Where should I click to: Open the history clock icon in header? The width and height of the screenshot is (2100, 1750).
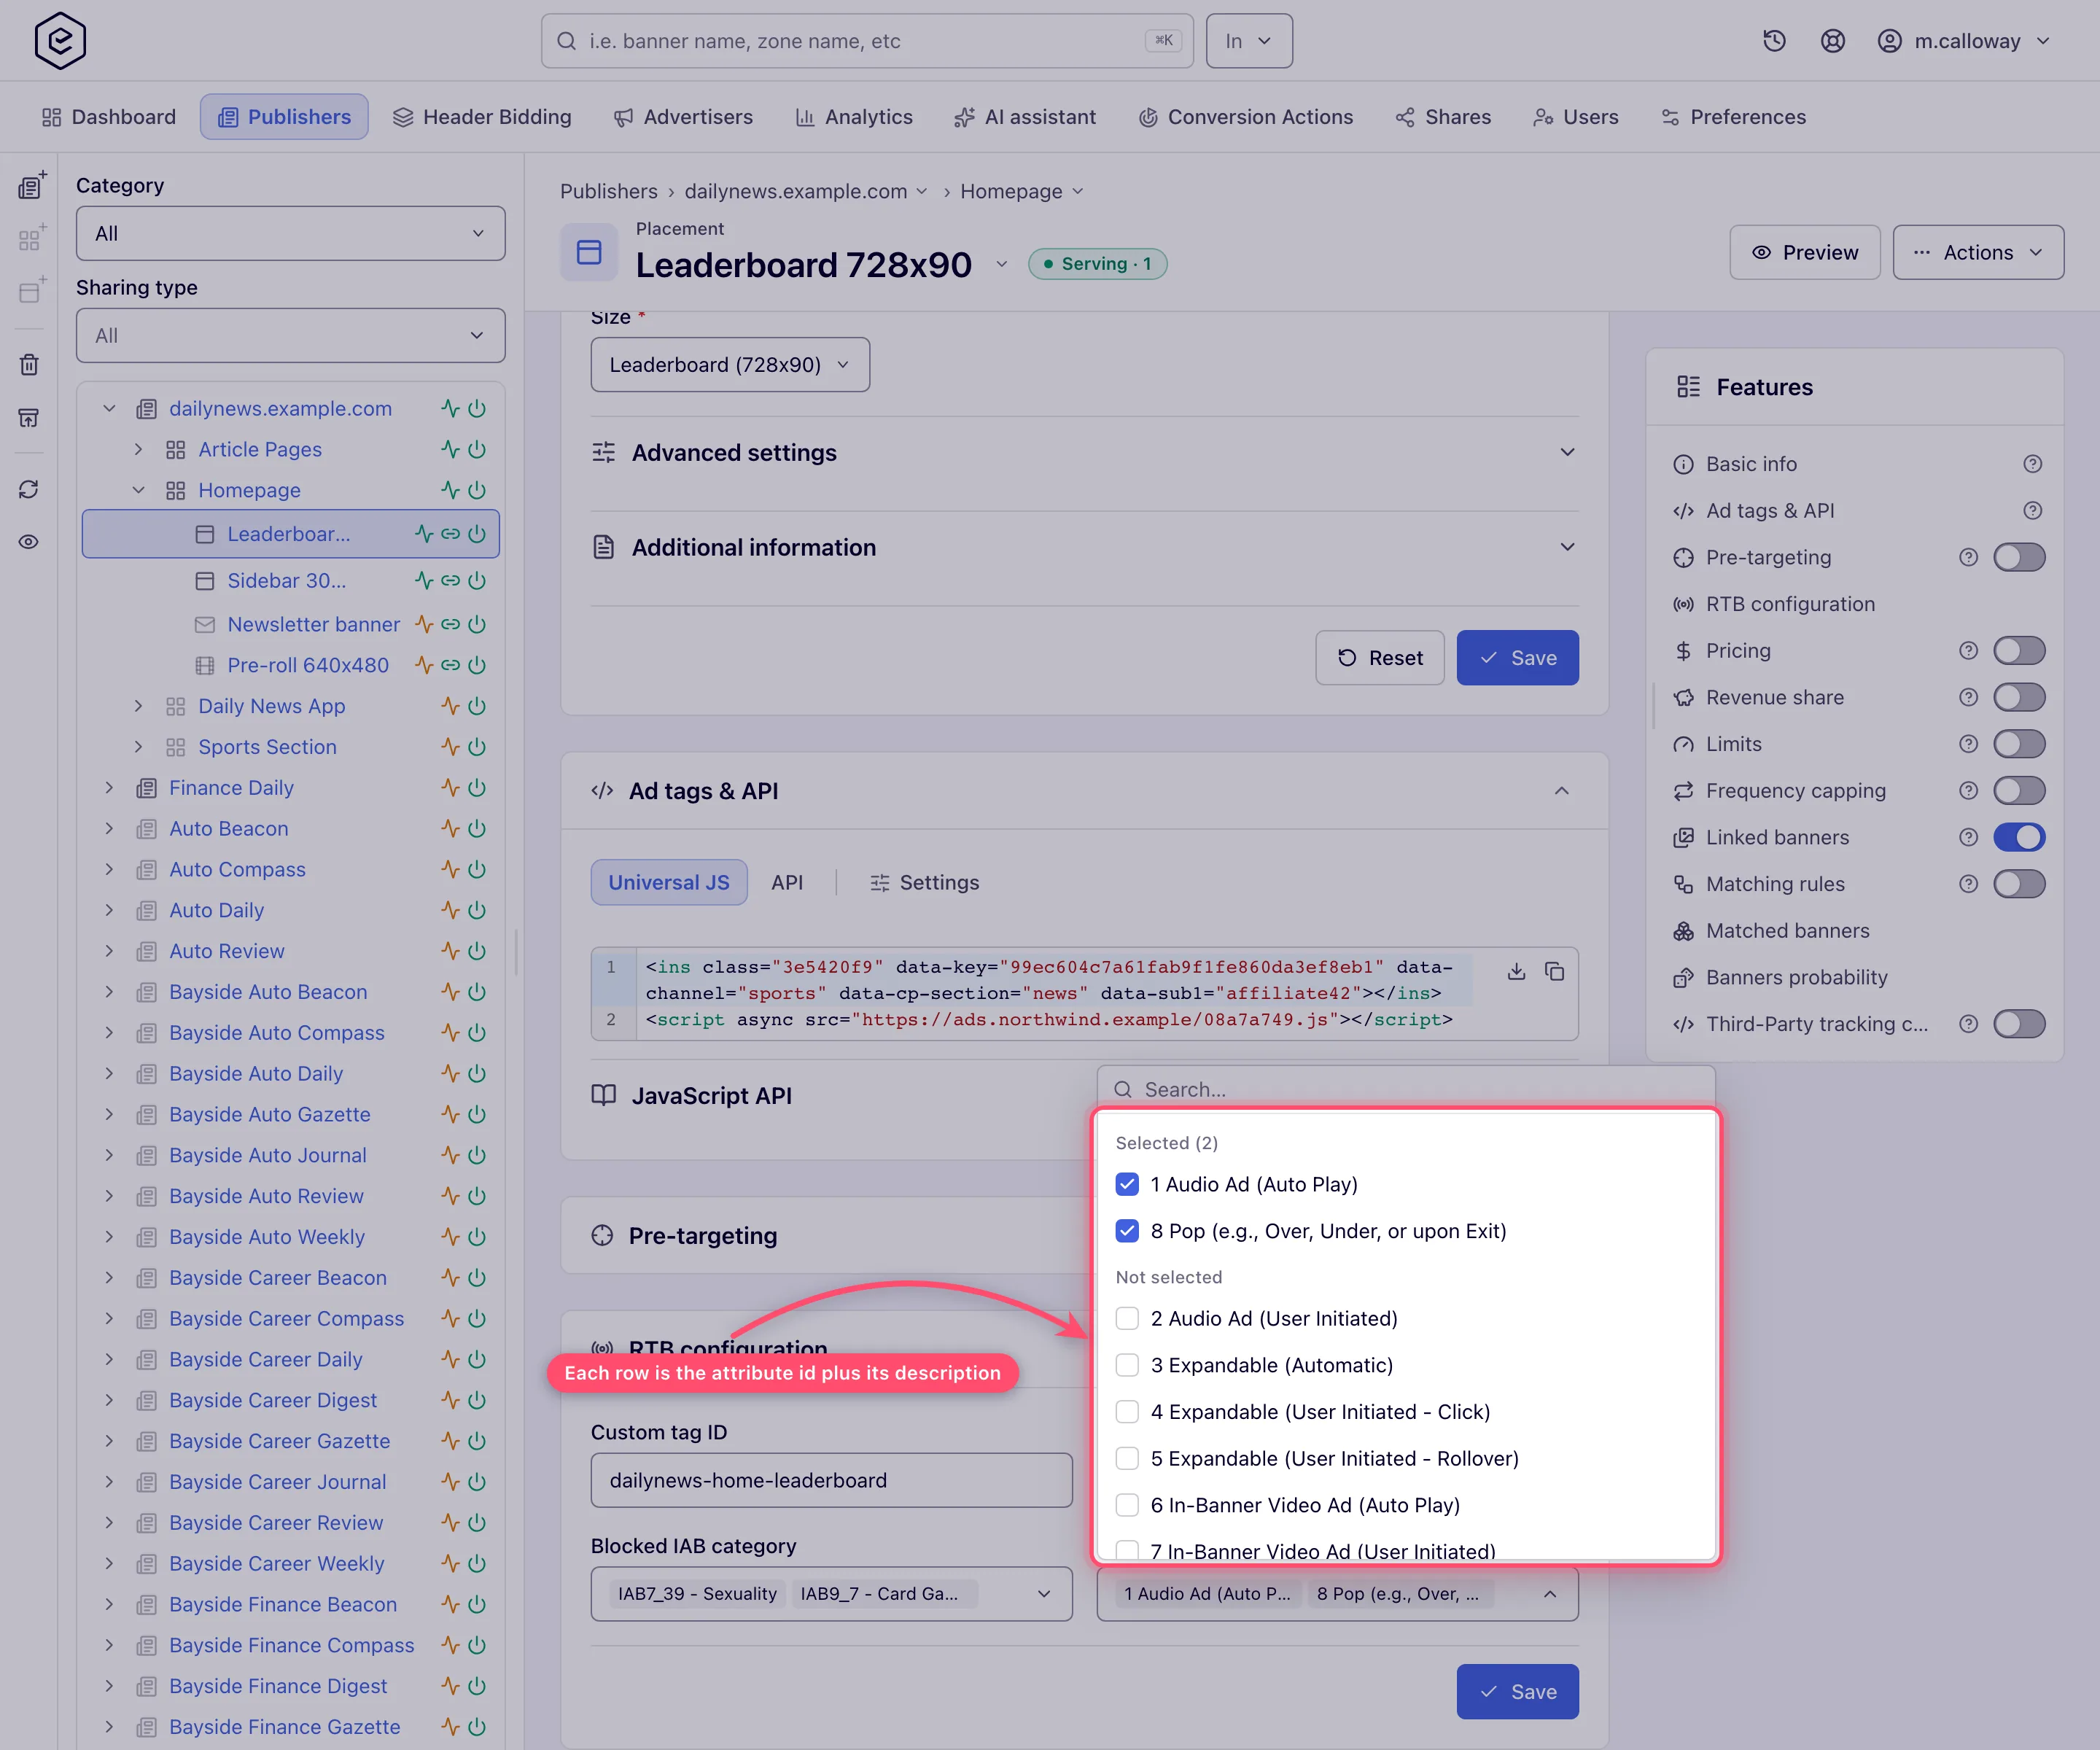pyautogui.click(x=1774, y=41)
